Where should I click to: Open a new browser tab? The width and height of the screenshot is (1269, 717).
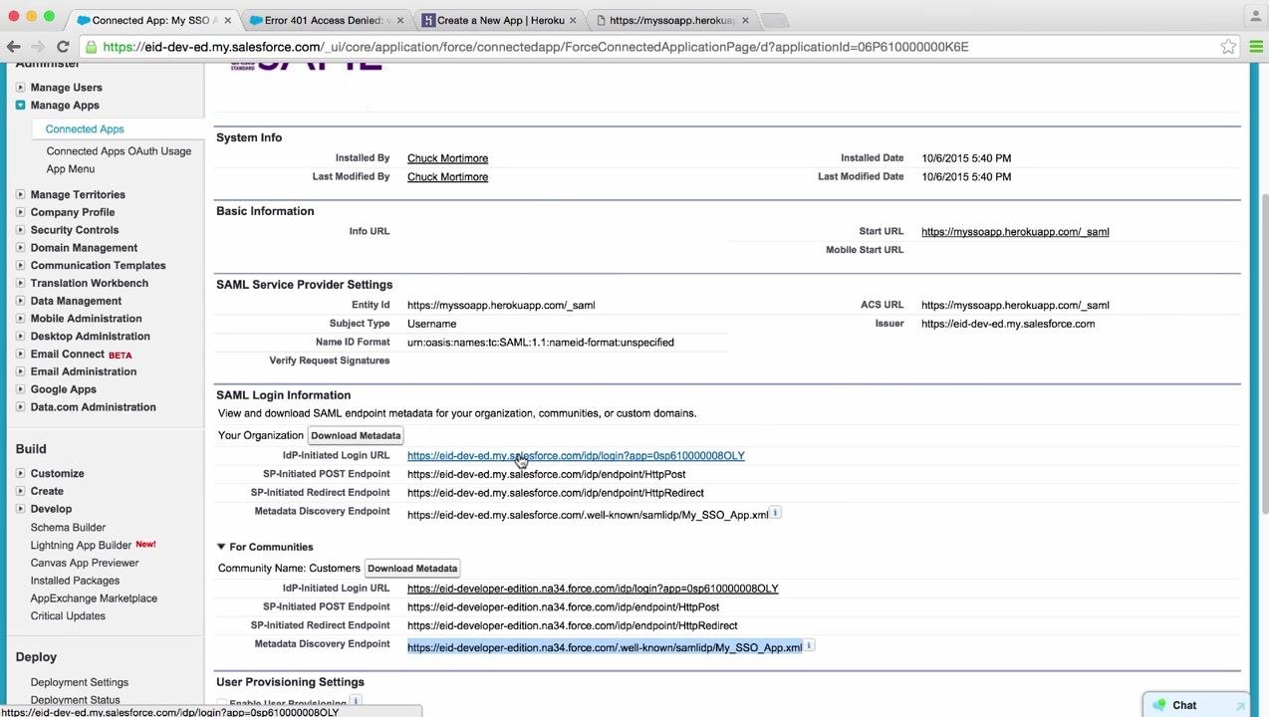tap(774, 20)
